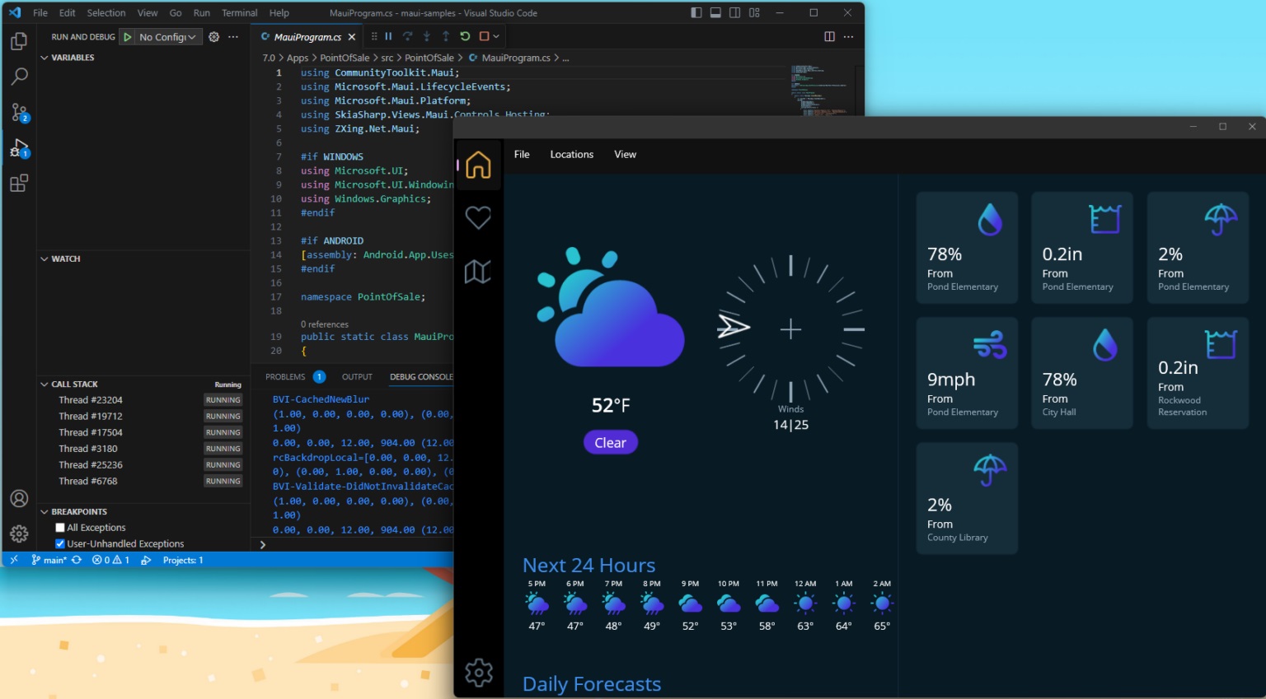Open the Search view in VS Code

(19, 76)
